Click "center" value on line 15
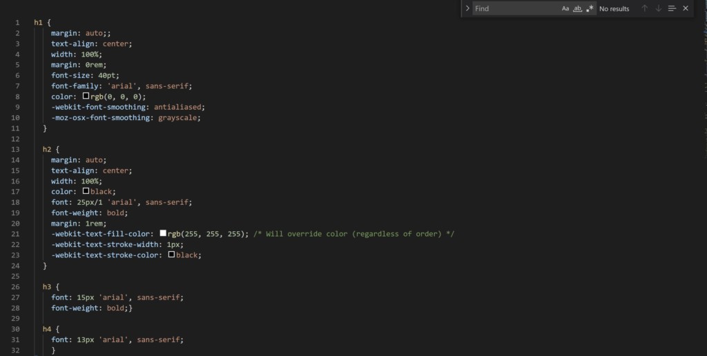 pos(115,171)
